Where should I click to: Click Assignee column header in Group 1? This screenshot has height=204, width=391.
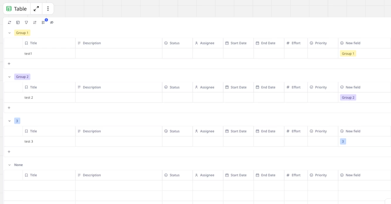tap(208, 43)
